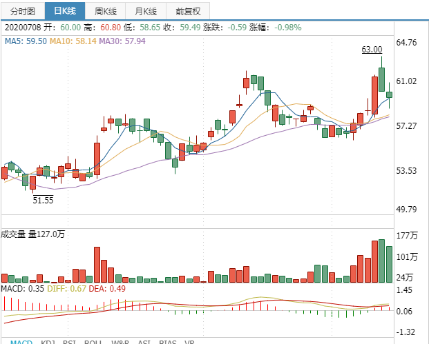Click the MA30 legend value

tap(122, 41)
